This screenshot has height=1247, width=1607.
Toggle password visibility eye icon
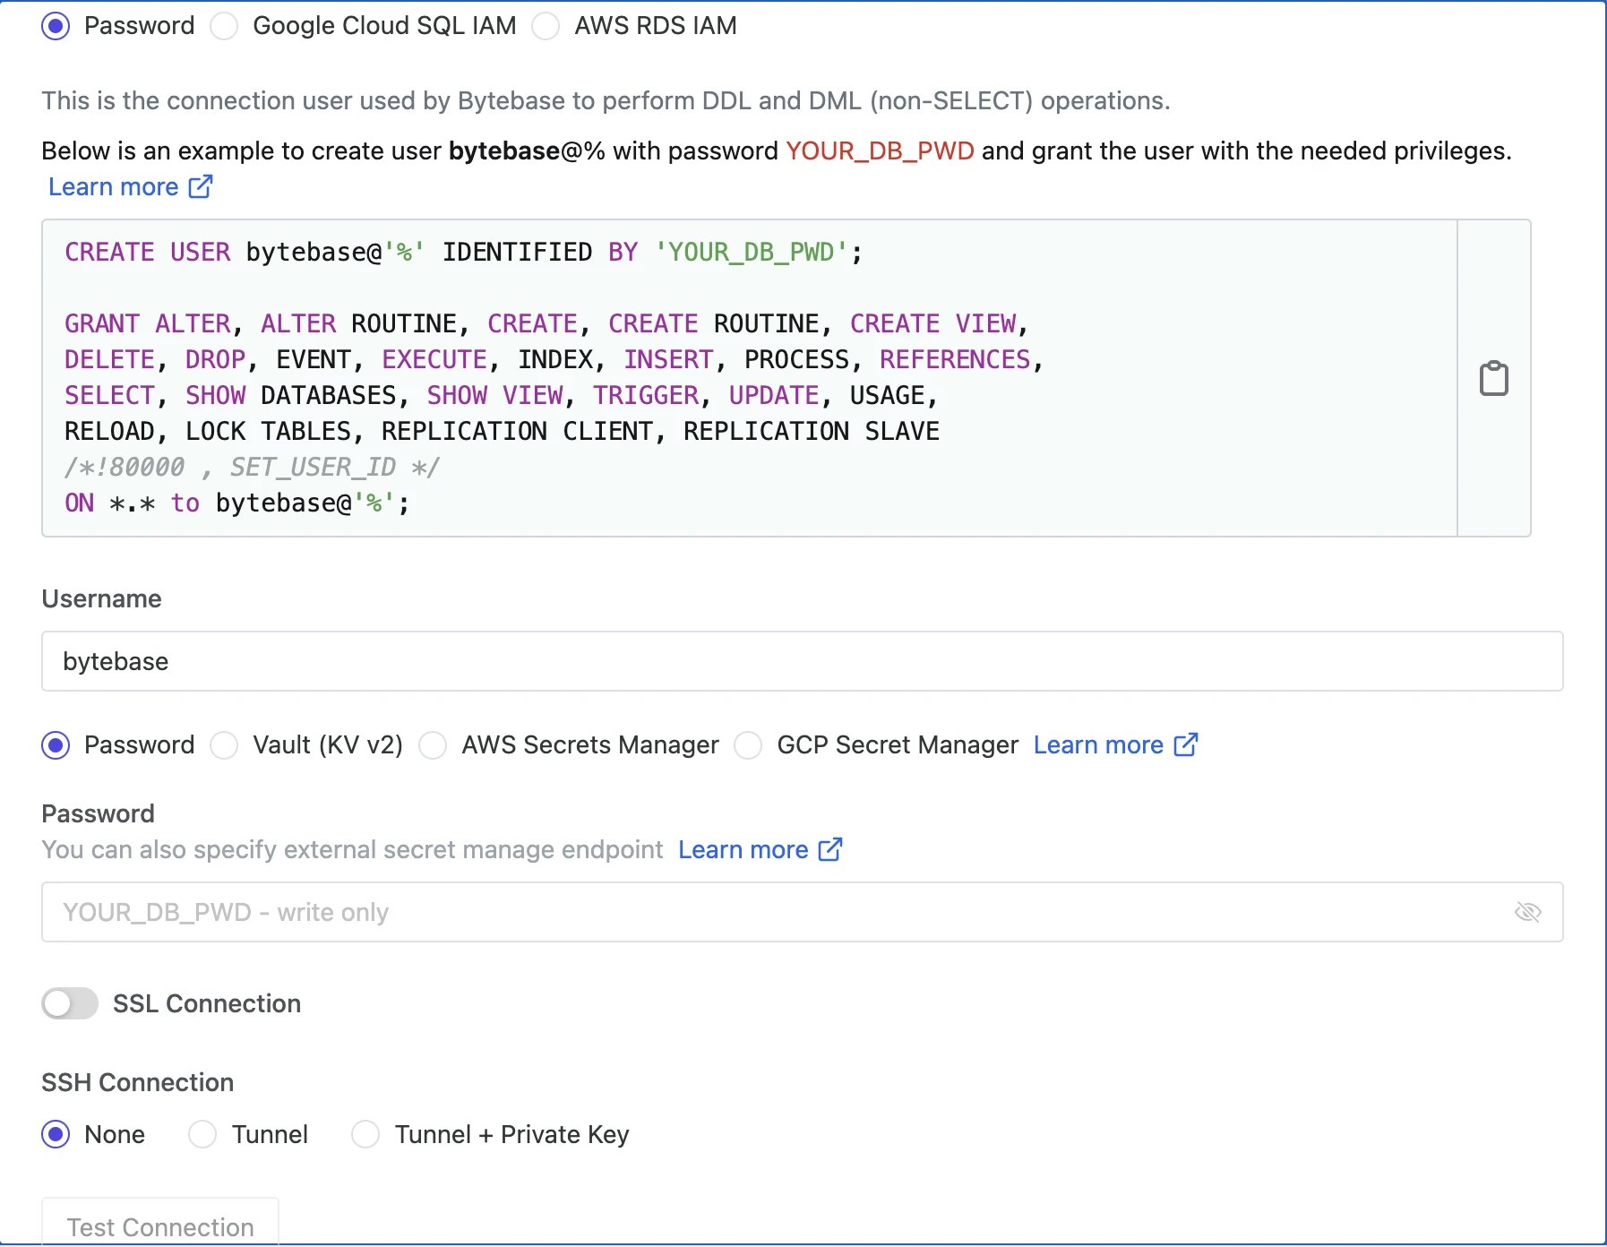[1527, 912]
